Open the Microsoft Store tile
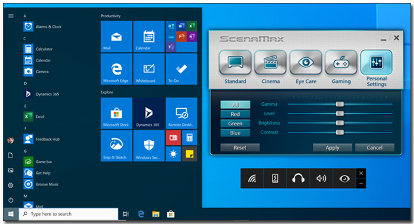Viewport: 414px width, 224px height. coord(117,113)
